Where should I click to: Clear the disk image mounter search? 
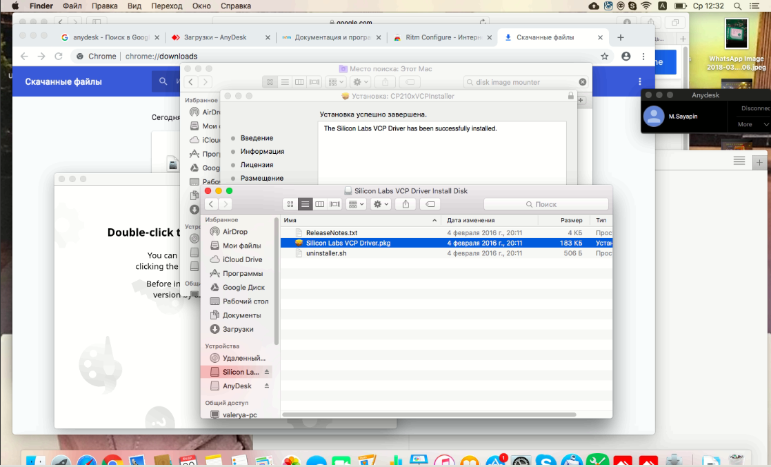pyautogui.click(x=582, y=82)
